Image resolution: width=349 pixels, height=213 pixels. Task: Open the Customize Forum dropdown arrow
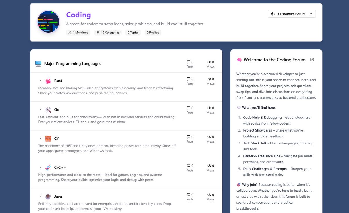311,14
